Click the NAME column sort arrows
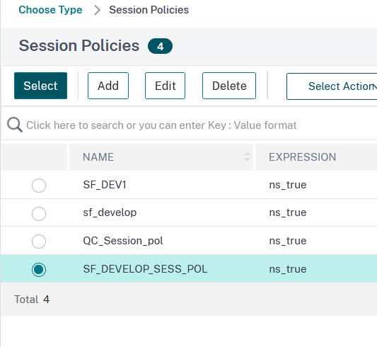This screenshot has width=377, height=347. point(247,157)
